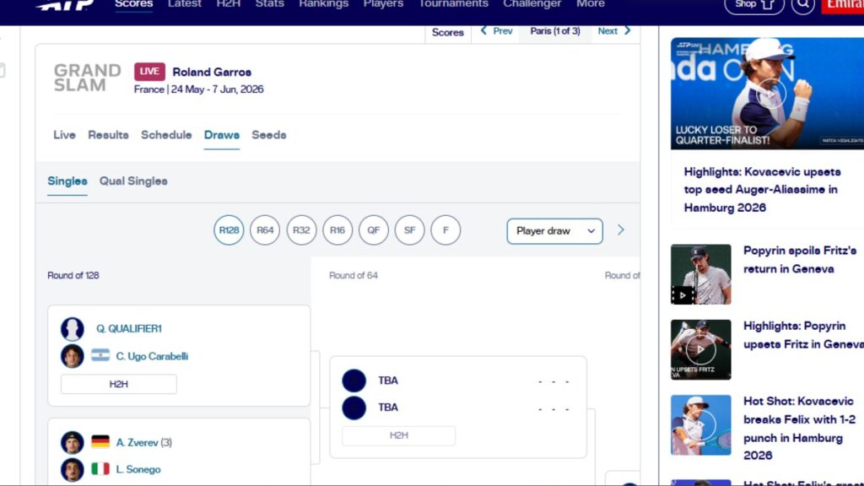Expand the Player draw dropdown
The image size is (864, 486).
555,231
